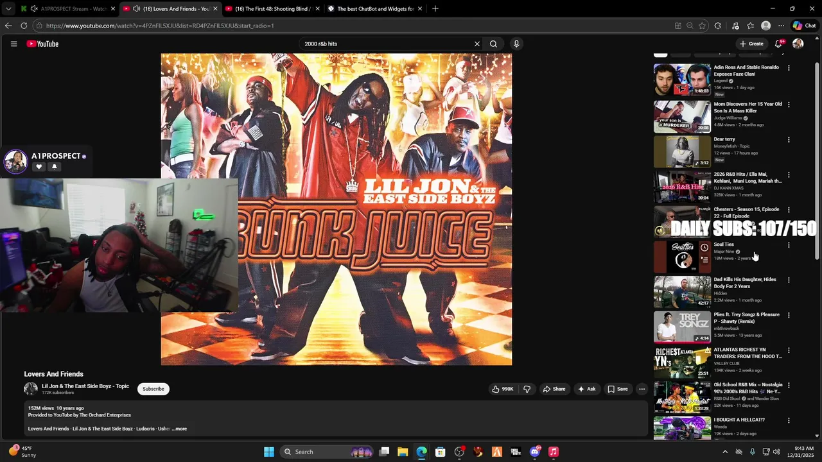
Task: Open File Explorer from the taskbar
Action: [403, 452]
